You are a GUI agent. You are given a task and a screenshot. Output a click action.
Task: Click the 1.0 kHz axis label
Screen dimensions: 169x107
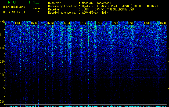2,48
